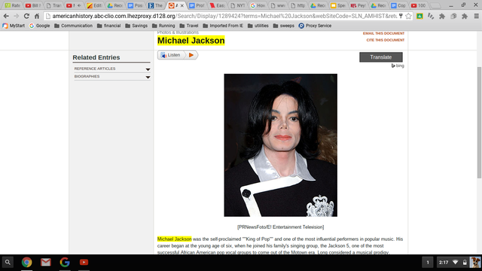482x271 pixels.
Task: Open the Google bookmark
Action: 39,26
